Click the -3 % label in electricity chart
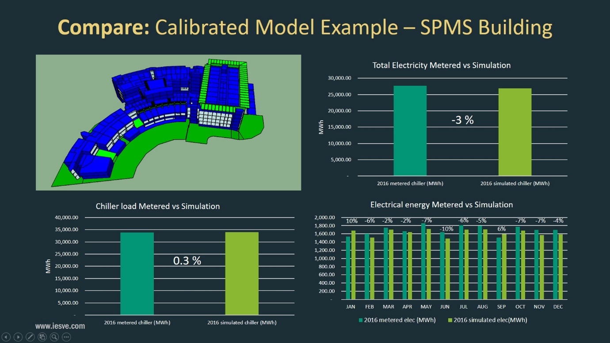The height and width of the screenshot is (343, 610). click(462, 120)
